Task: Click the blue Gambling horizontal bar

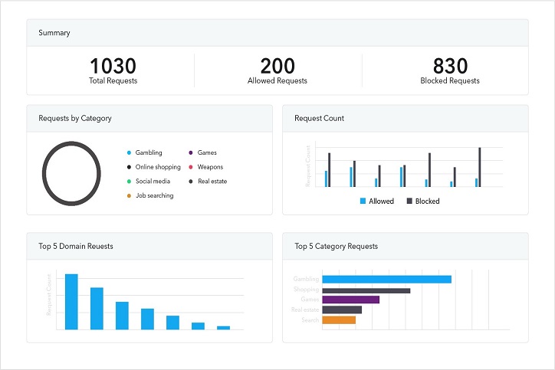Action: tap(386, 280)
